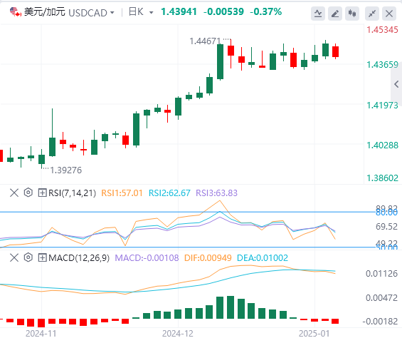Click the 1.45345 price axis label

click(x=382, y=30)
